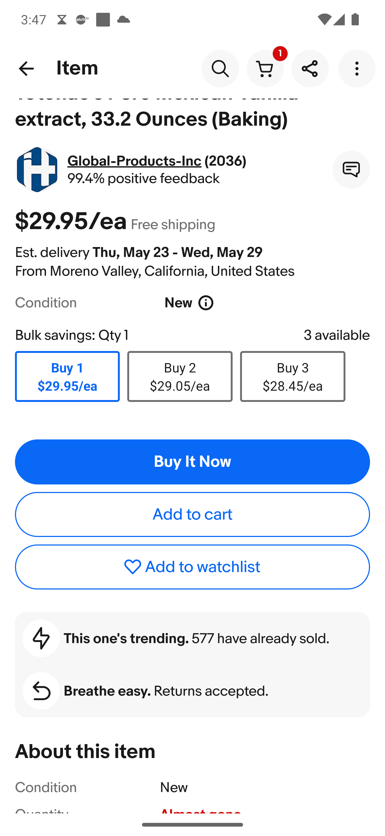Image resolution: width=385 pixels, height=836 pixels.
Task: Open the more options menu
Action: tap(356, 69)
